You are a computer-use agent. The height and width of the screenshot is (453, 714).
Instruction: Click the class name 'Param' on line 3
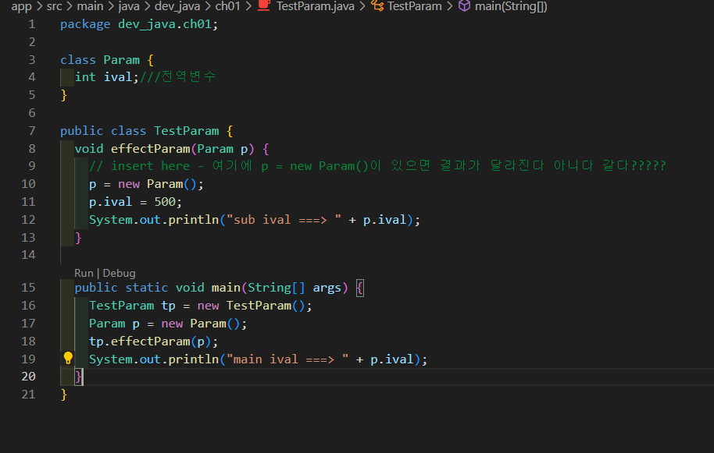coord(122,60)
